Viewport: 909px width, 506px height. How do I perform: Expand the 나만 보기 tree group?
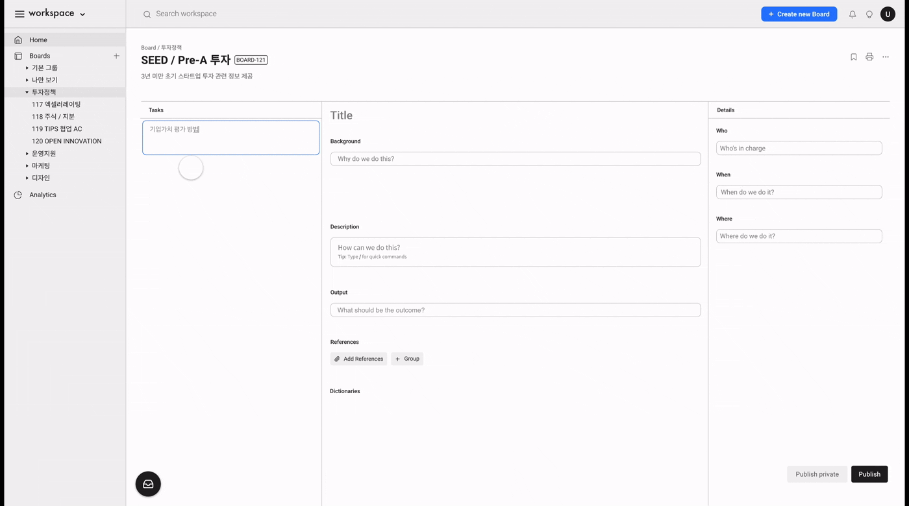coord(27,80)
